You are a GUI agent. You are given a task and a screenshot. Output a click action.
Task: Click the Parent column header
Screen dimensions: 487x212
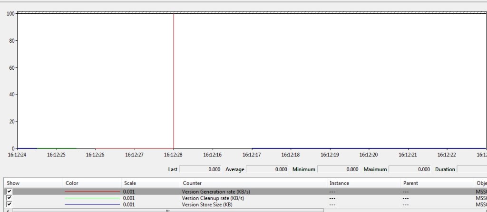(x=410, y=183)
